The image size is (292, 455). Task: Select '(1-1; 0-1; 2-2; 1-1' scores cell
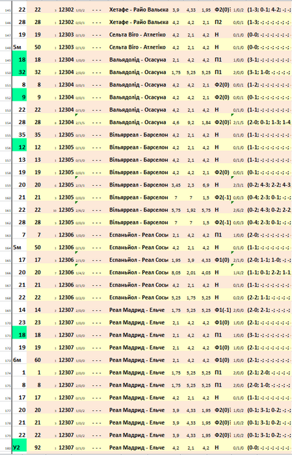[269, 272]
